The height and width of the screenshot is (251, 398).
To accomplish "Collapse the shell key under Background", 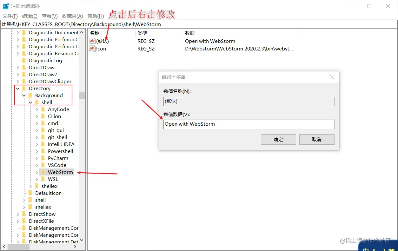I will (x=30, y=102).
